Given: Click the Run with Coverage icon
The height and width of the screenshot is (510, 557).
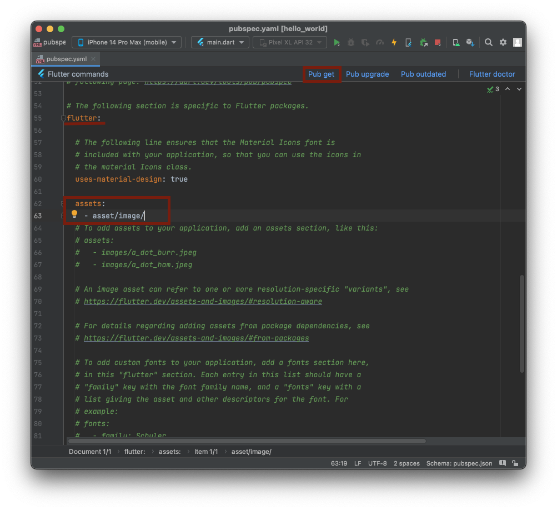Looking at the screenshot, I should coord(365,43).
